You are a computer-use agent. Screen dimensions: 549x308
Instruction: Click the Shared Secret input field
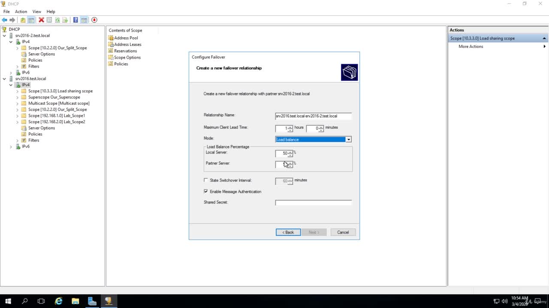(314, 203)
